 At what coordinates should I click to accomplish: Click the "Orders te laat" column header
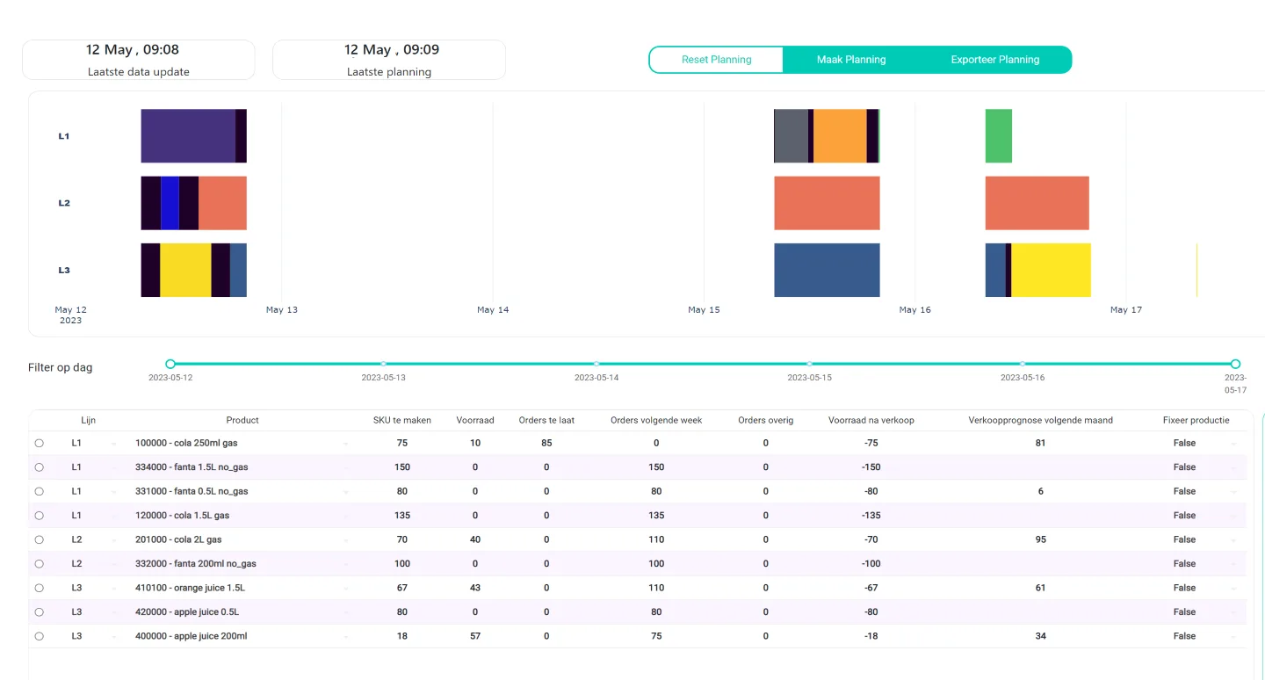point(546,420)
